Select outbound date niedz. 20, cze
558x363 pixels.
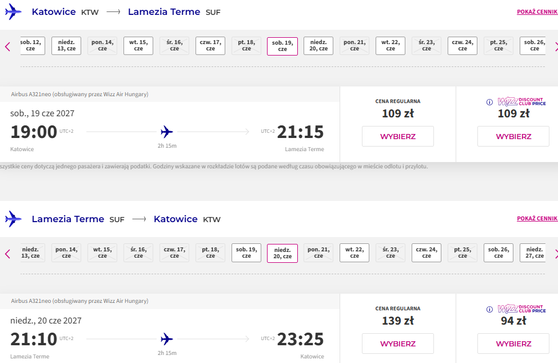click(x=318, y=46)
